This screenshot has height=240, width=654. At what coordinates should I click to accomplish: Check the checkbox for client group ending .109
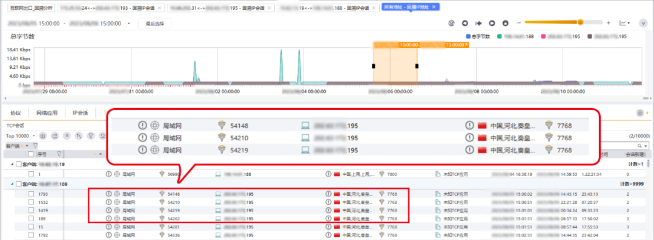pos(18,184)
